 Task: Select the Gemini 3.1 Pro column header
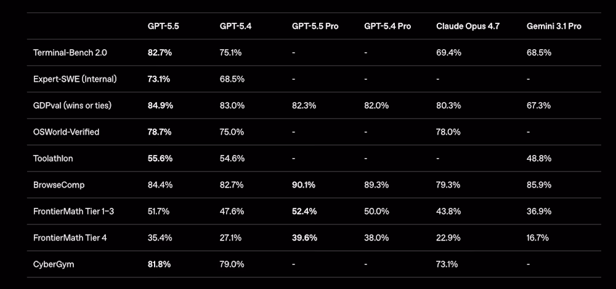(x=554, y=26)
